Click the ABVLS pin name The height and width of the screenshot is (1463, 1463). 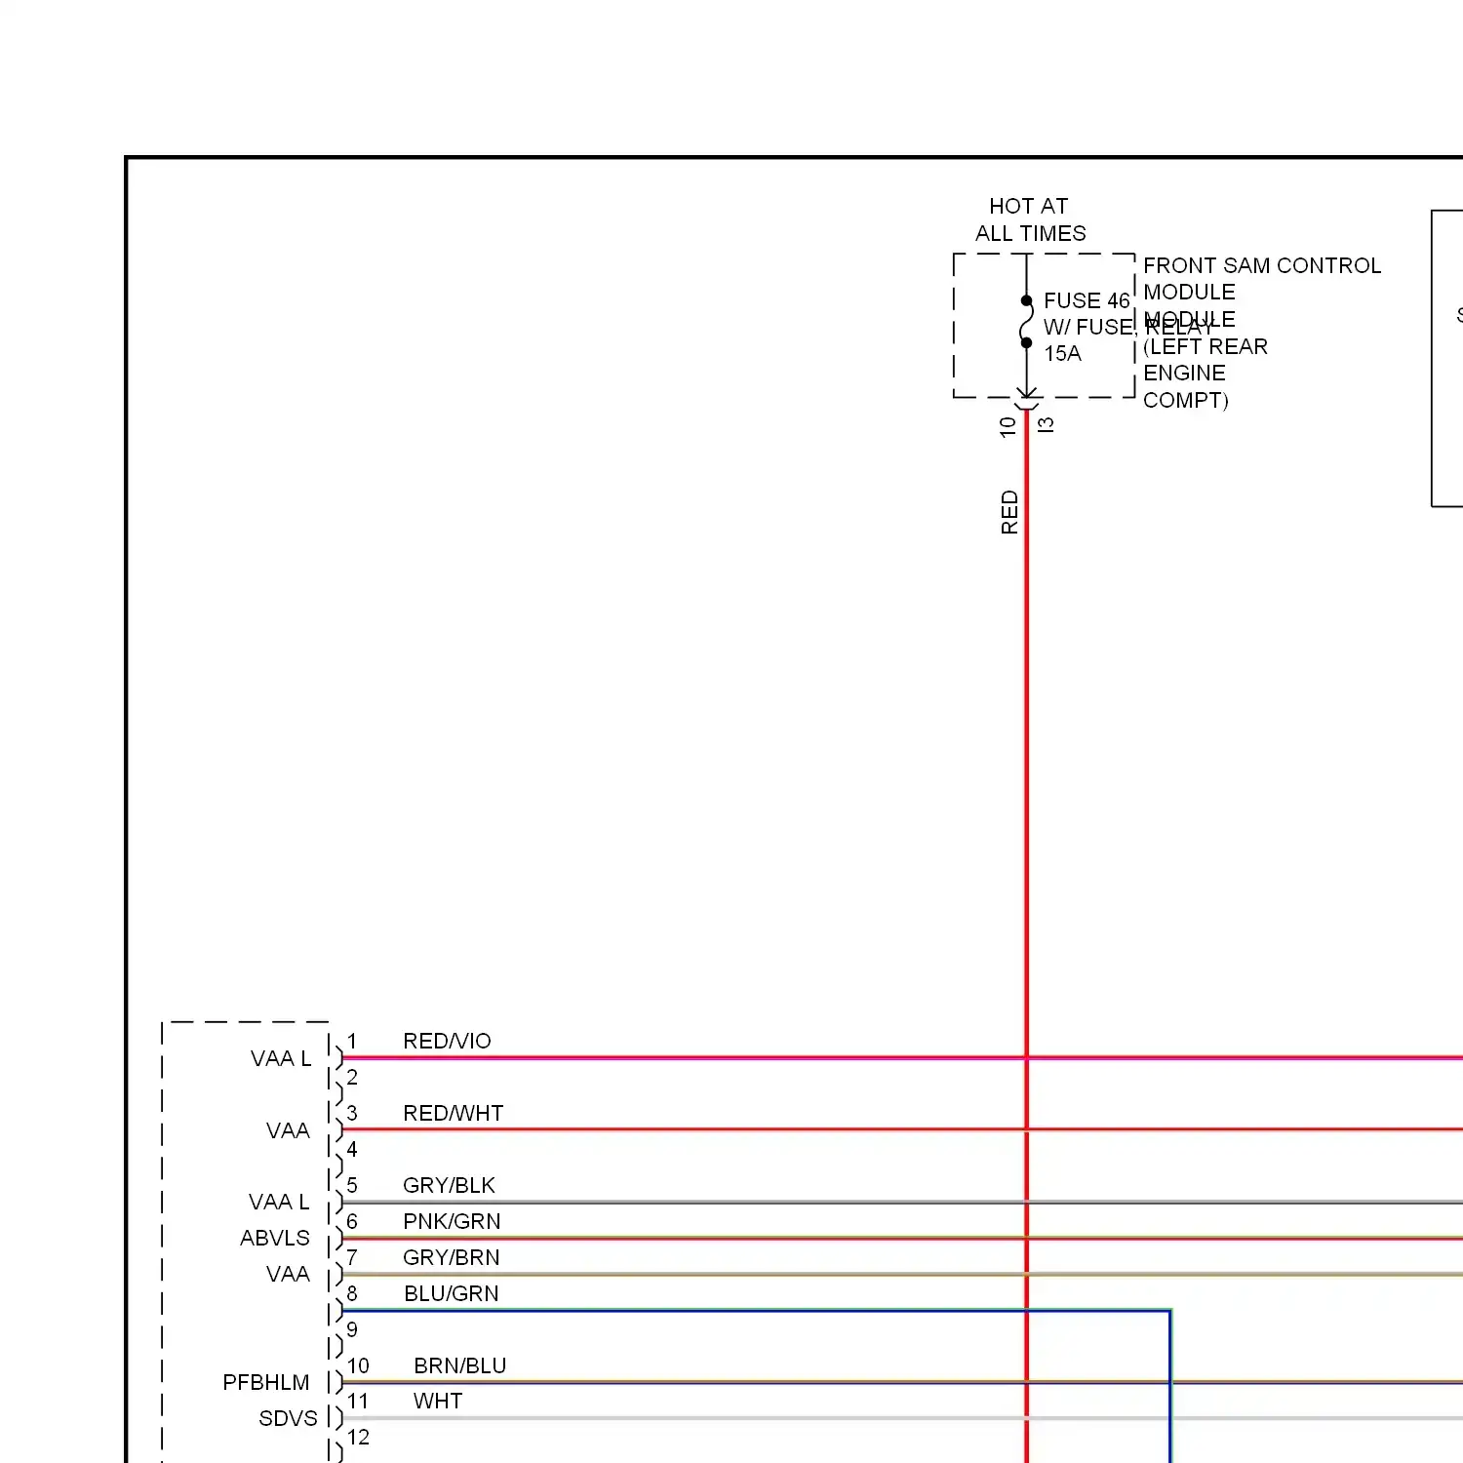click(275, 1238)
